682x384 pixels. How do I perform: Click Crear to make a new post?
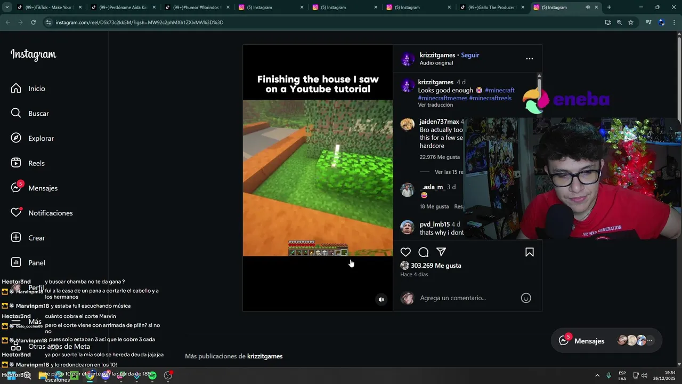28,238
